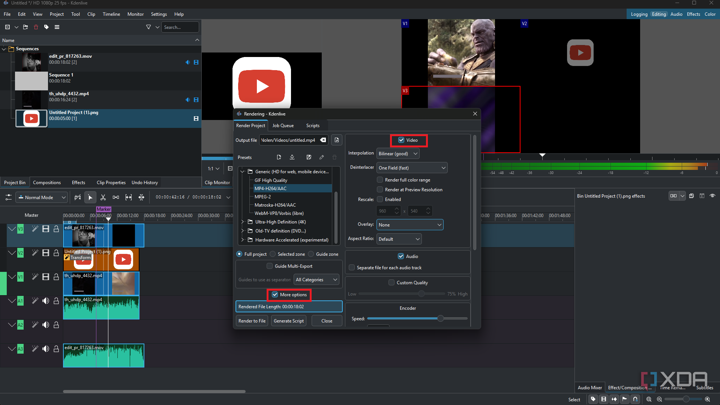The height and width of the screenshot is (405, 720).
Task: Open the Aspect Ratio Default dropdown
Action: (399, 239)
